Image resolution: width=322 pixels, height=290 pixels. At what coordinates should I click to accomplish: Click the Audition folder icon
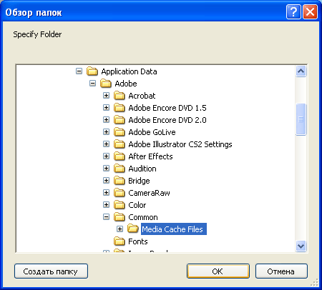(x=119, y=169)
